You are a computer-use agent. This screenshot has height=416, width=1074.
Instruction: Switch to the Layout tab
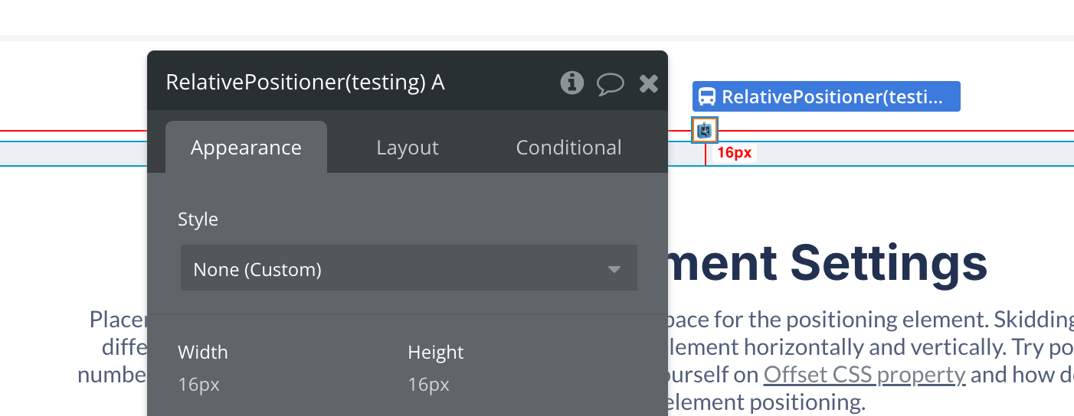(x=408, y=147)
